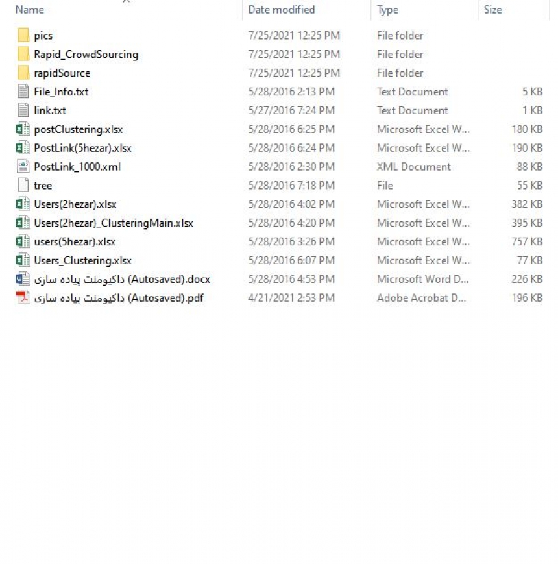The height and width of the screenshot is (564, 558).
Task: Click the link.txt text file icon
Action: pyautogui.click(x=23, y=110)
